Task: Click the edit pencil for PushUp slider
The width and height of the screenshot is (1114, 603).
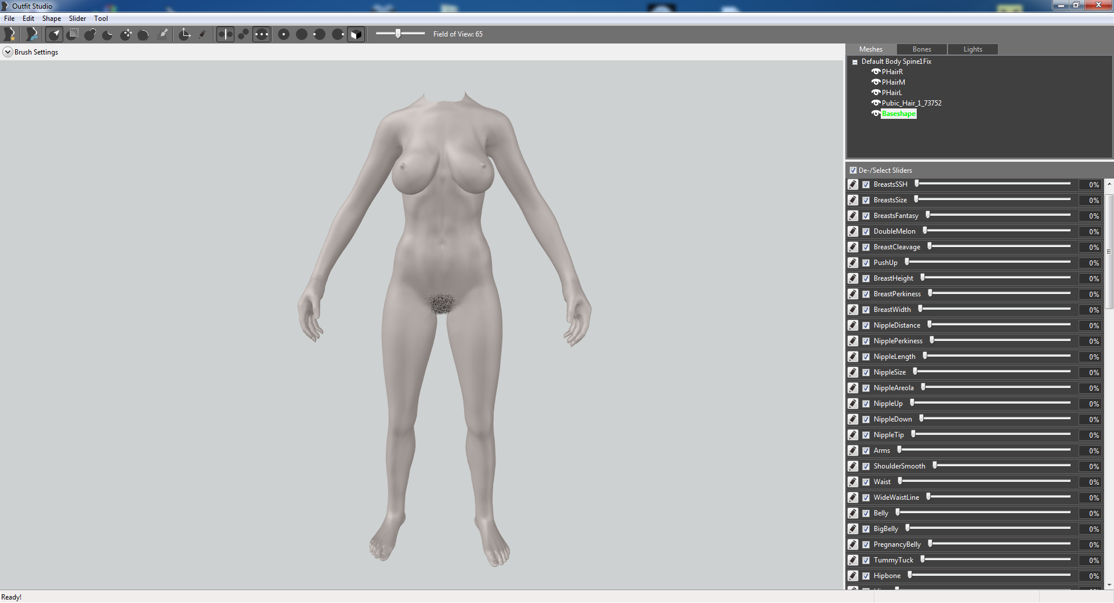Action: (x=853, y=263)
